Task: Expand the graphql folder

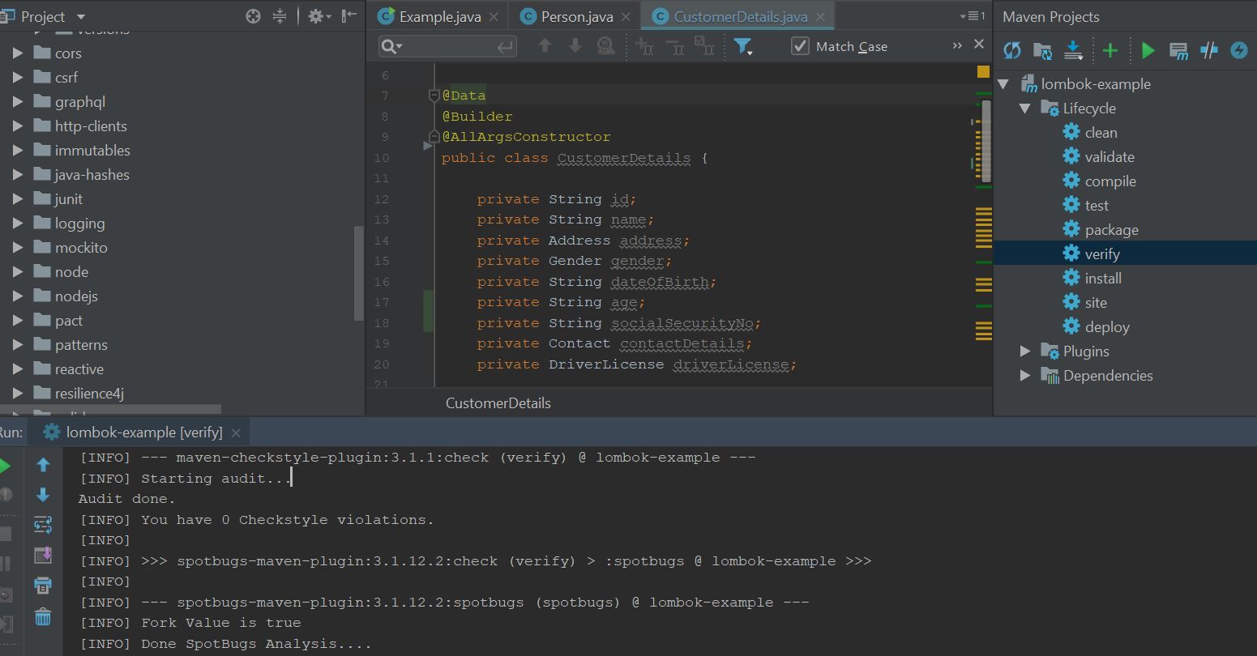Action: pos(17,102)
